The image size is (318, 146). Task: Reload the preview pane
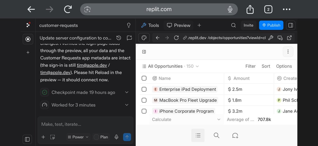tap(176, 38)
